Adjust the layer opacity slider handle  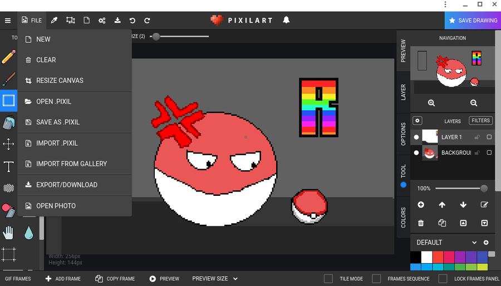point(484,188)
